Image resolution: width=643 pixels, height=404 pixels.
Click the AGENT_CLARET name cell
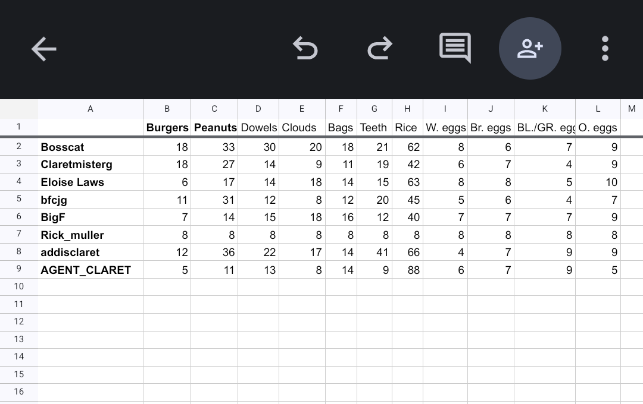click(90, 270)
